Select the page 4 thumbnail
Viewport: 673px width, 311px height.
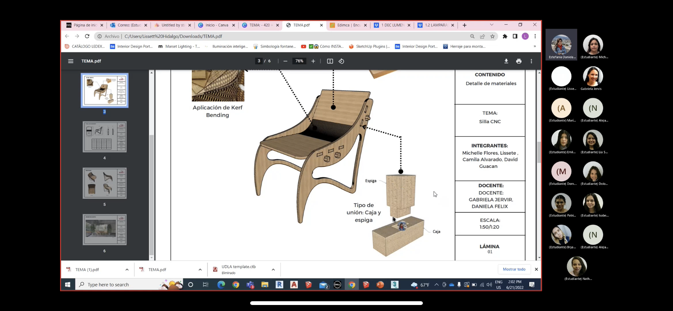point(104,137)
